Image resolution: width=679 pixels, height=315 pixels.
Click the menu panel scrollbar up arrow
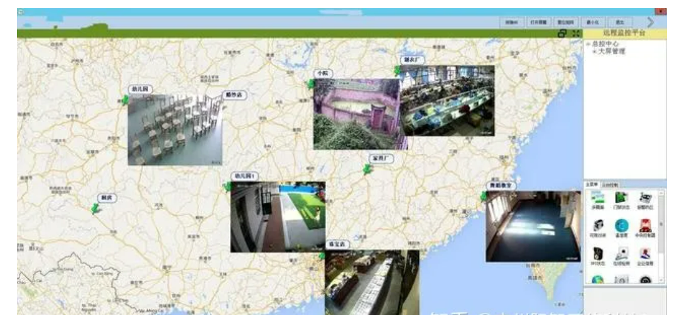point(661,193)
